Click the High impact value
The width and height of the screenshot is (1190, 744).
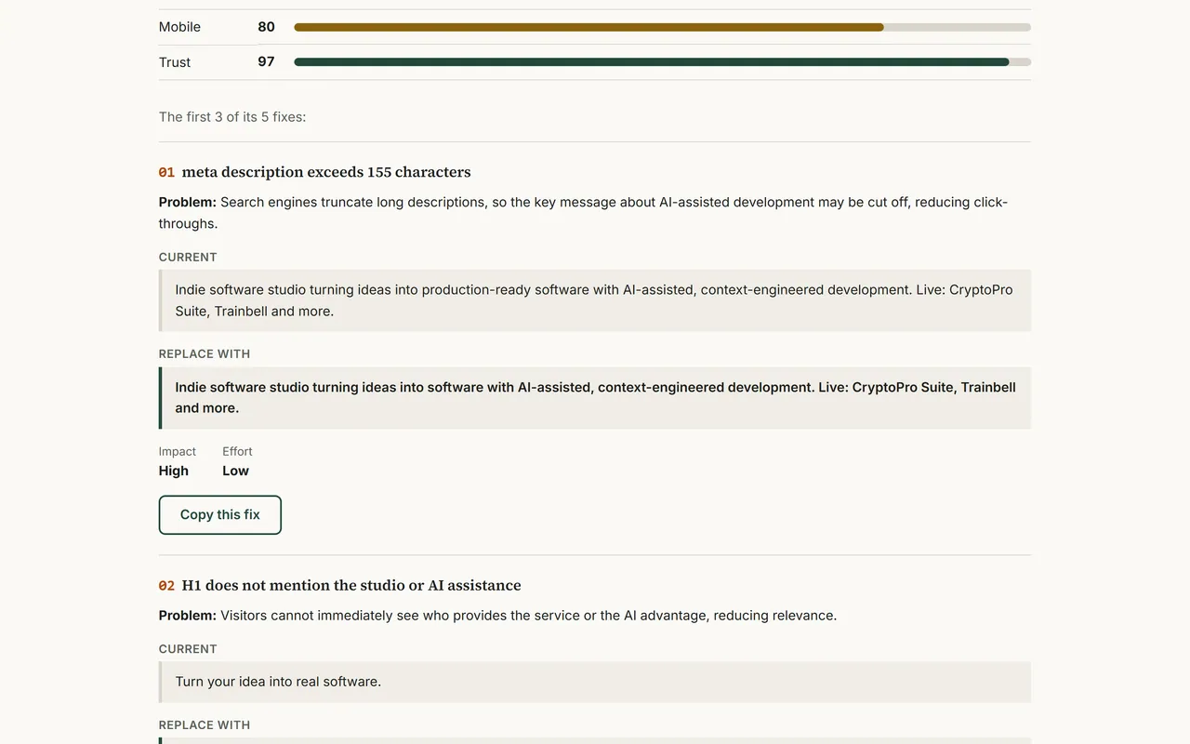click(x=174, y=472)
